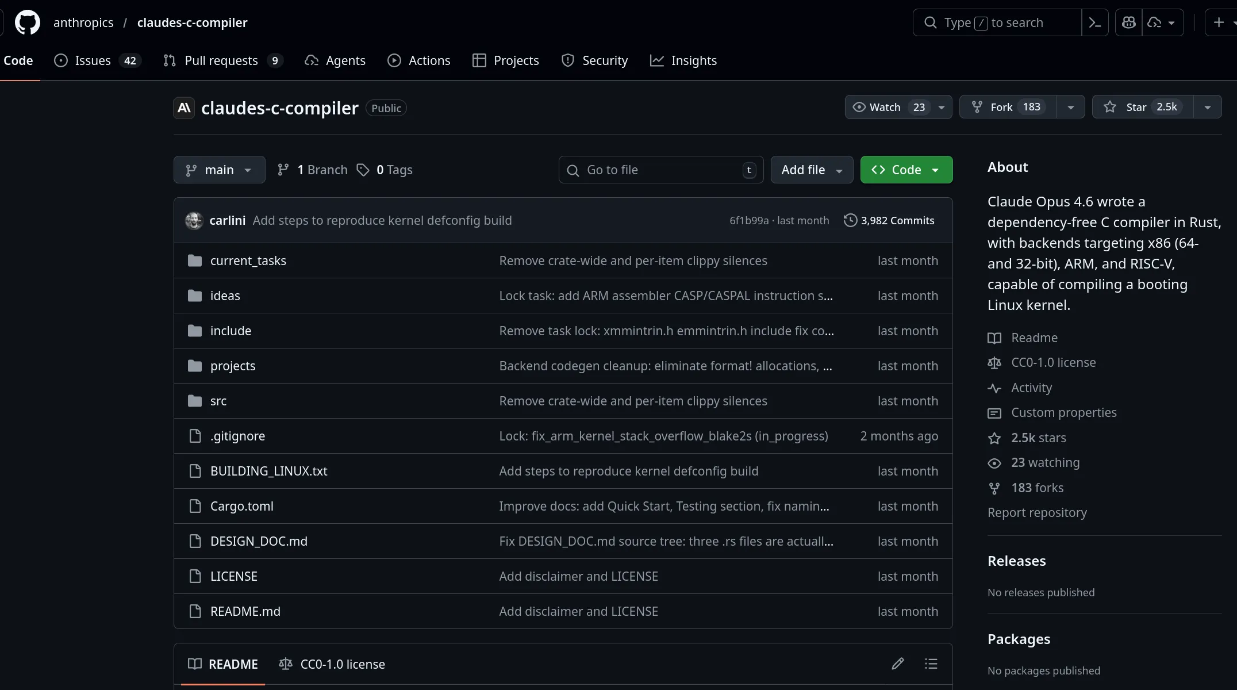Open the include folder
Screen dimensions: 1237x690
(231, 331)
